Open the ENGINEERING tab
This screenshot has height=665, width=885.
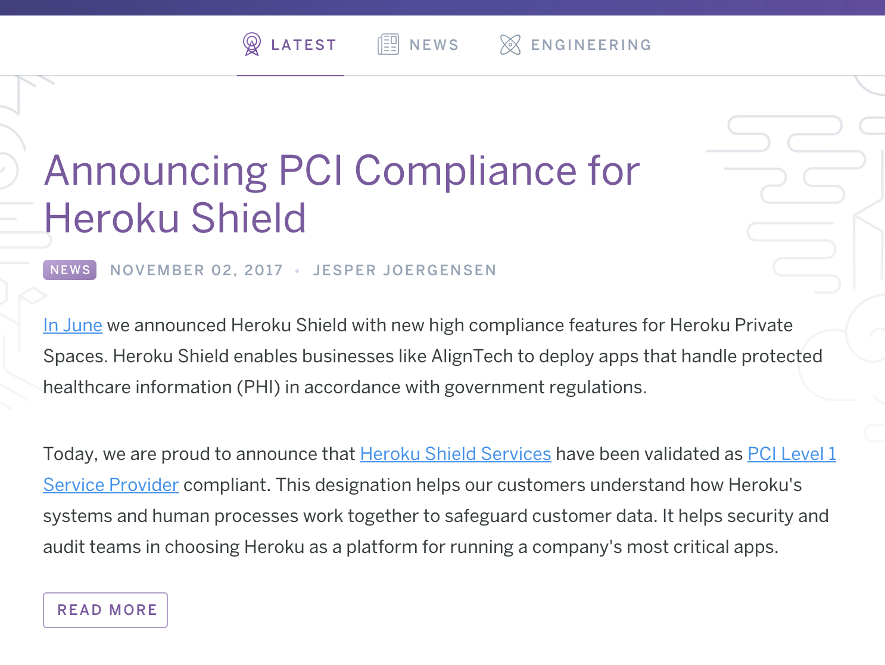(591, 45)
